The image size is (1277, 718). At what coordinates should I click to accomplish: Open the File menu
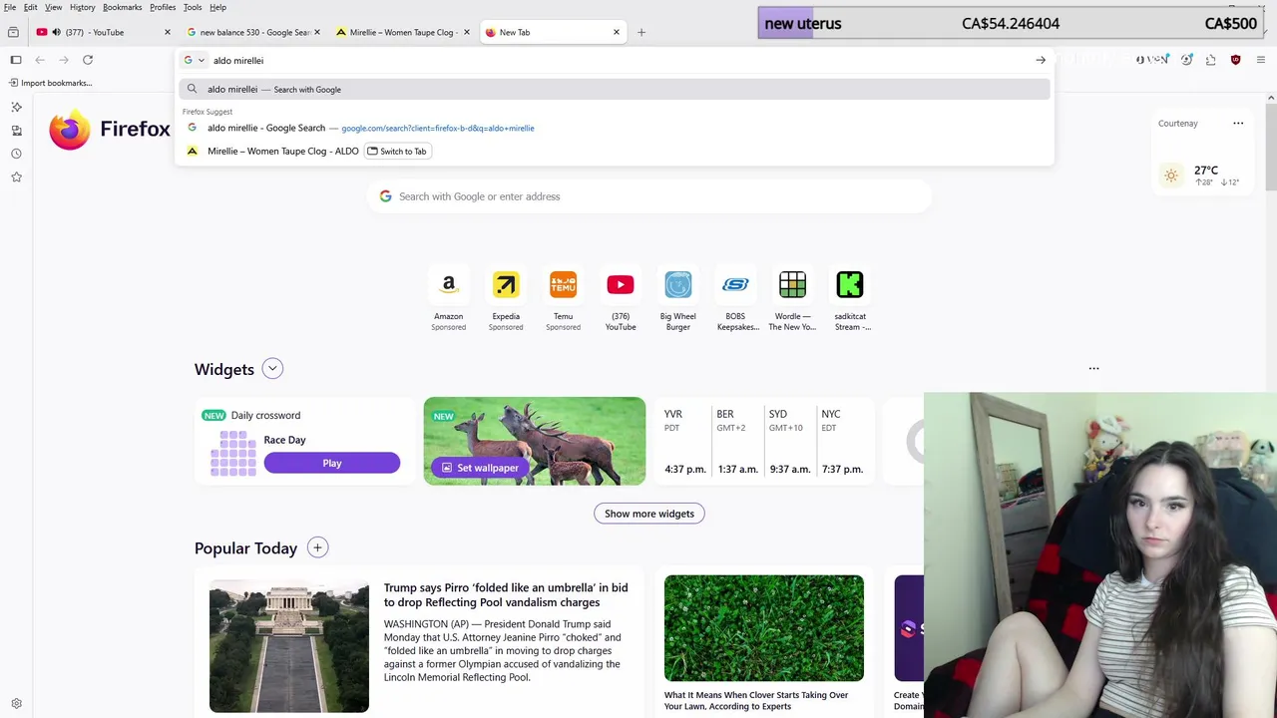click(x=10, y=7)
